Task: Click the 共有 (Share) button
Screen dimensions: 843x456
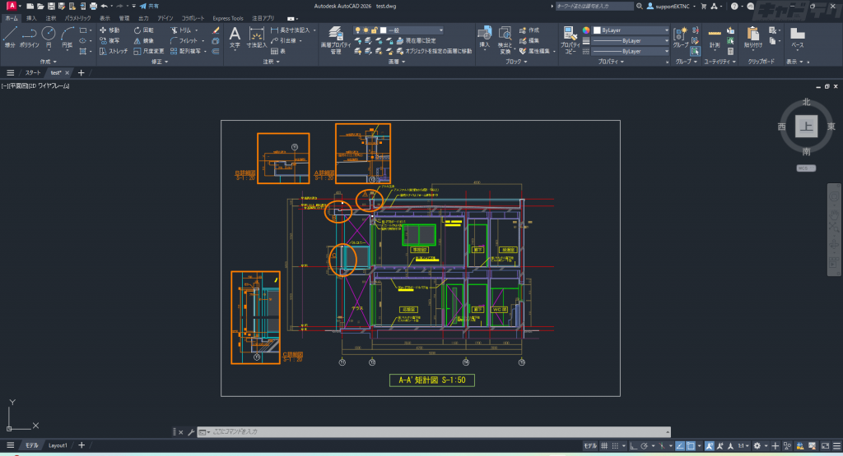Action: point(149,6)
